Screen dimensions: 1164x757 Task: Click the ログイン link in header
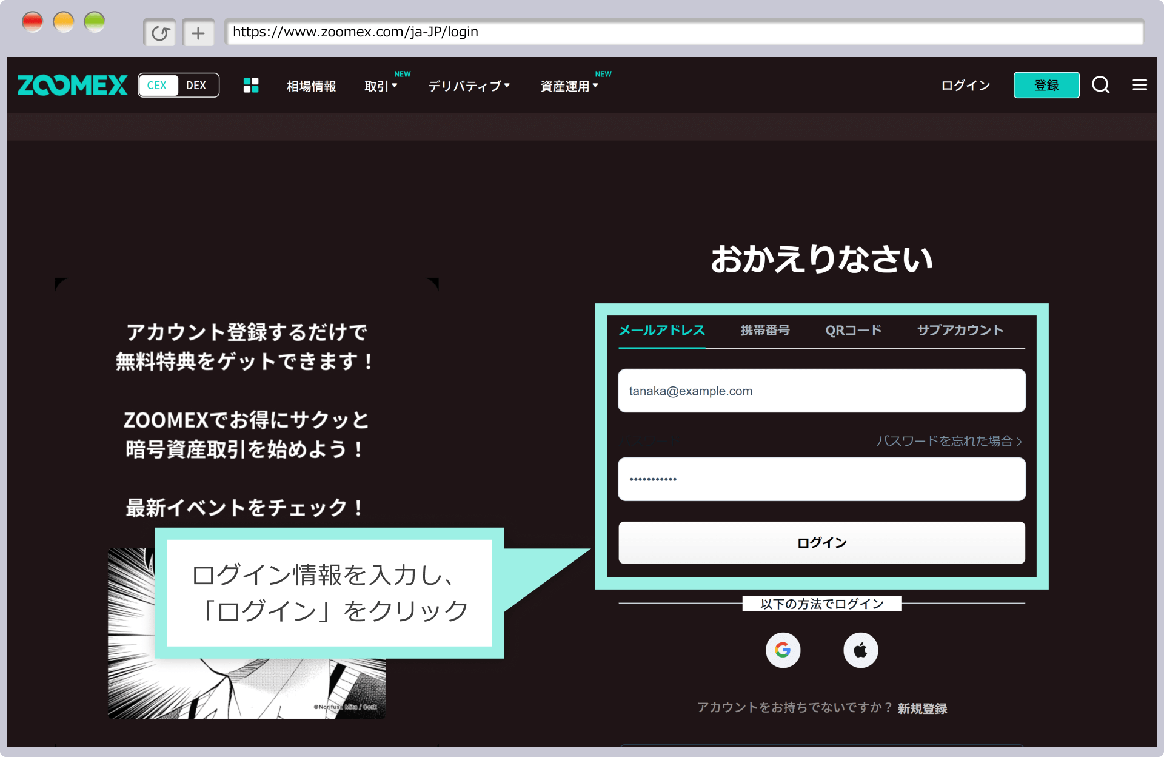[x=966, y=86]
